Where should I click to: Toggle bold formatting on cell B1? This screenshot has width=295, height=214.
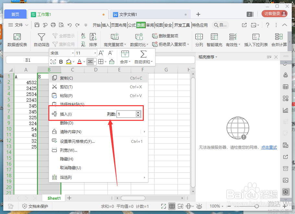[61, 62]
